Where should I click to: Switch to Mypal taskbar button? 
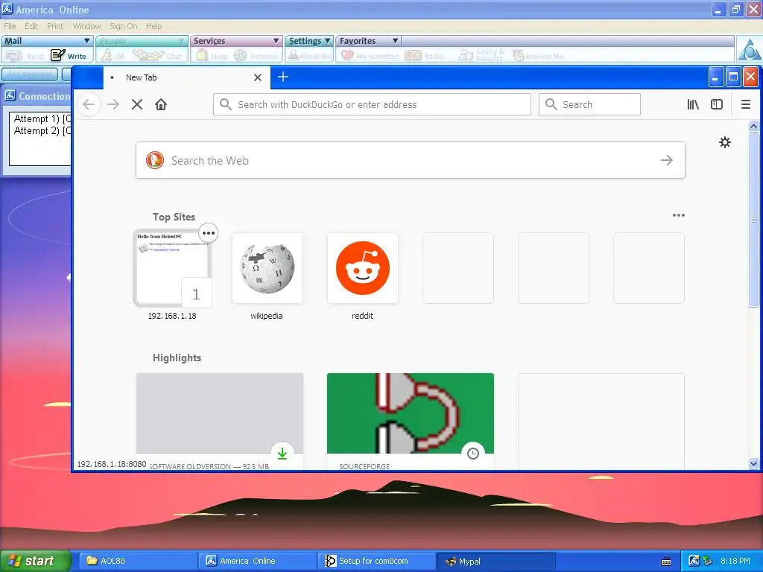[496, 561]
